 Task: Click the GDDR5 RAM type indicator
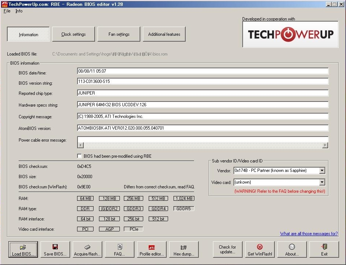(184, 208)
